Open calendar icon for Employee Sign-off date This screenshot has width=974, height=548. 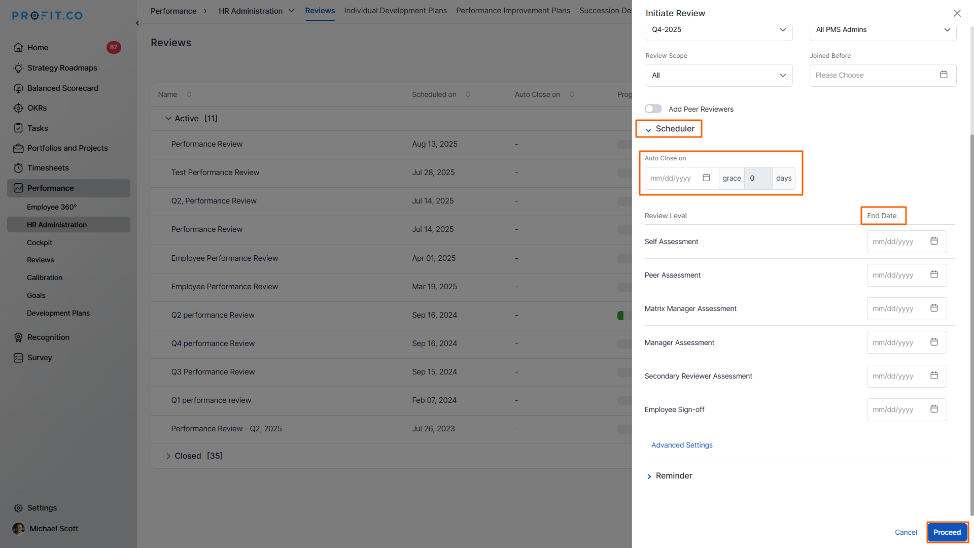pos(934,409)
